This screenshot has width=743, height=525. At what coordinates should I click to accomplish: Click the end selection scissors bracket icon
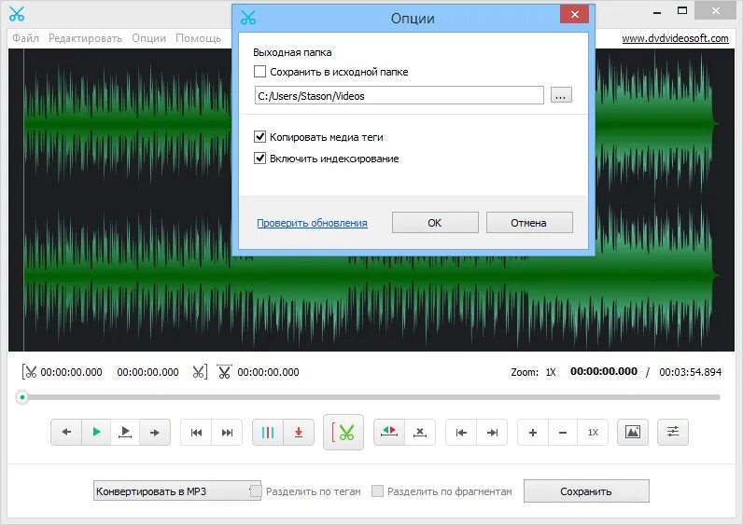coord(200,372)
